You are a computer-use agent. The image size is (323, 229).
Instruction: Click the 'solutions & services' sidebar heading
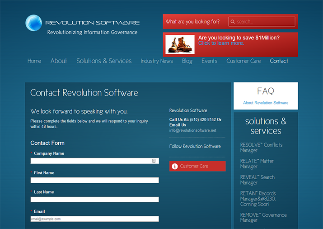point(266,126)
